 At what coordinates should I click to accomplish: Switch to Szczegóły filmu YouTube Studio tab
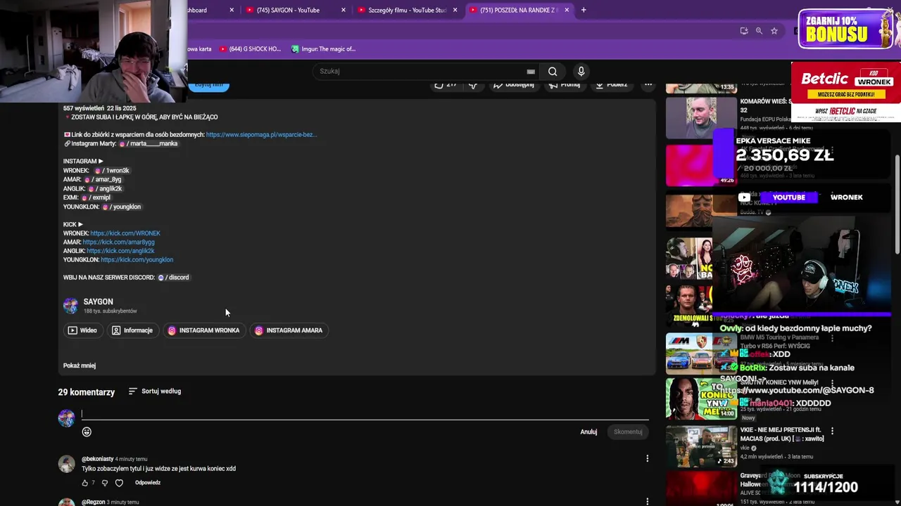pos(407,10)
